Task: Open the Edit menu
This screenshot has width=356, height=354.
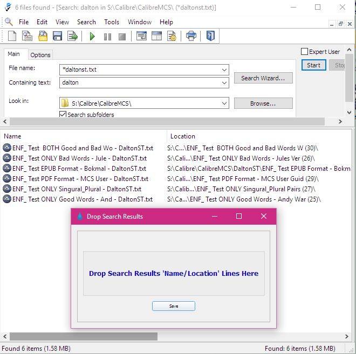Action: point(42,22)
